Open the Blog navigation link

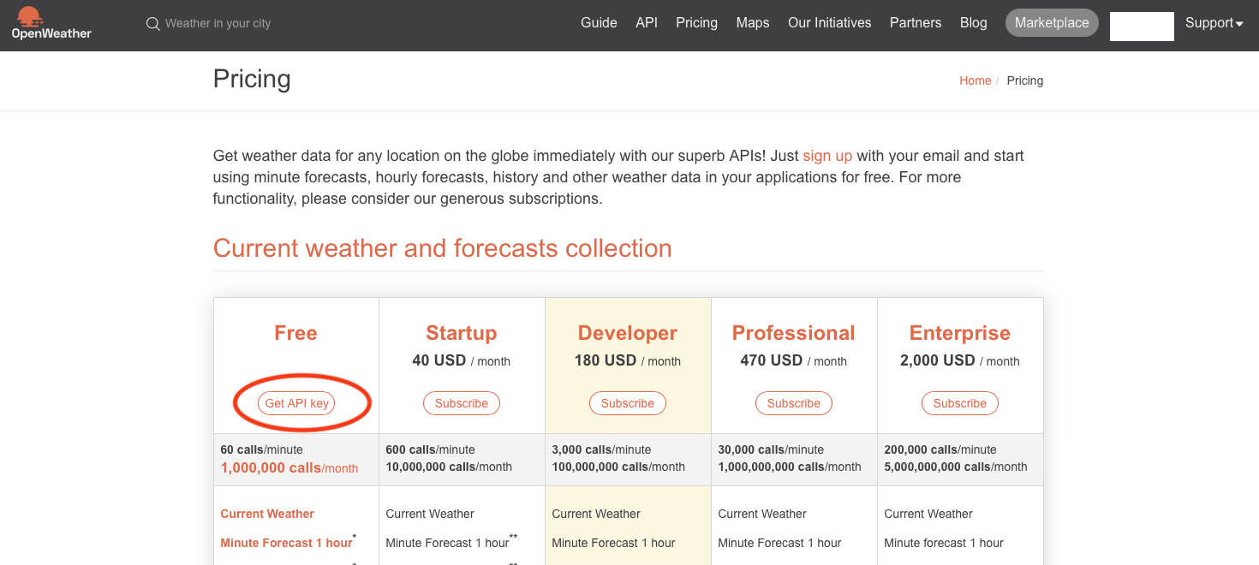tap(973, 23)
